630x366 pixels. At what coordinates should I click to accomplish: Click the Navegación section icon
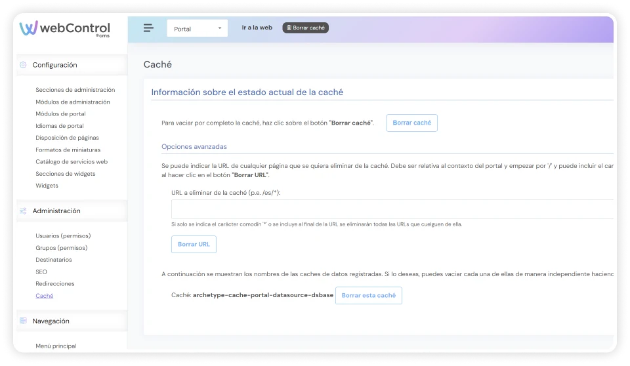click(x=23, y=321)
